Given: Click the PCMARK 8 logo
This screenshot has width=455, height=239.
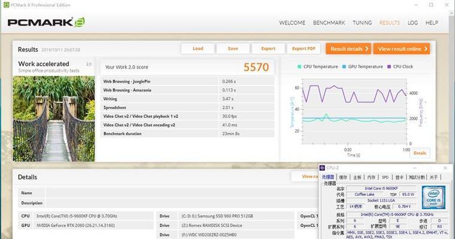Looking at the screenshot, I should point(46,22).
